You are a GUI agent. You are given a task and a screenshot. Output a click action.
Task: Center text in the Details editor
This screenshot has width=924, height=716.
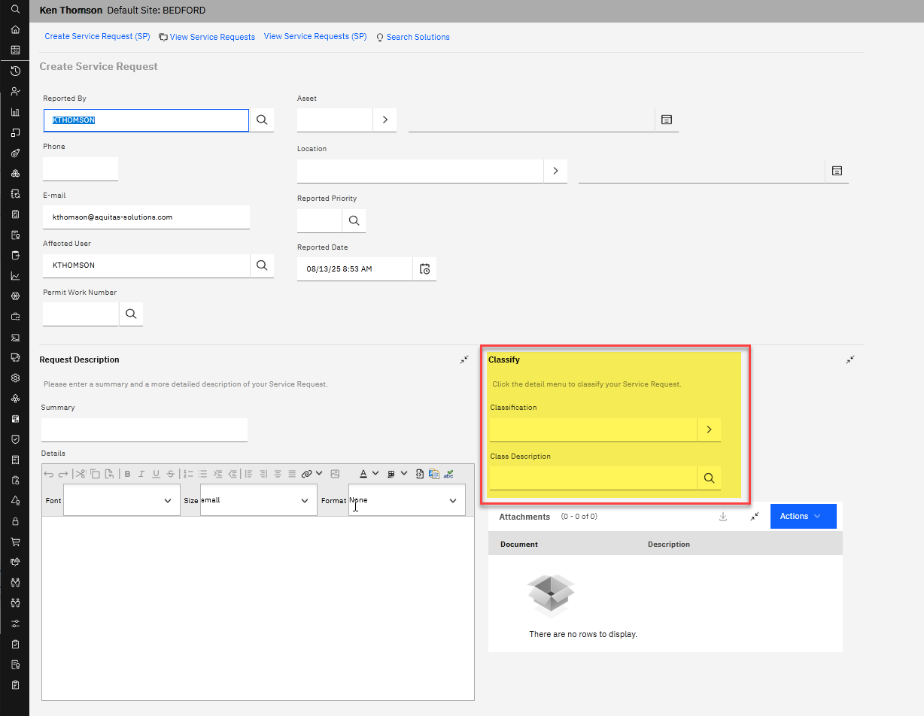coord(278,474)
